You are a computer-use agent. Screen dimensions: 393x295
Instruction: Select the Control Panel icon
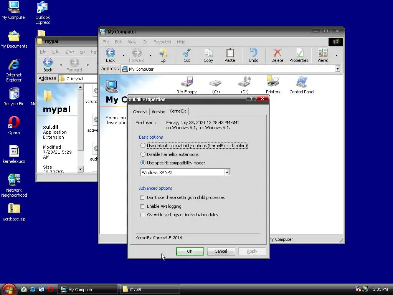pyautogui.click(x=302, y=85)
